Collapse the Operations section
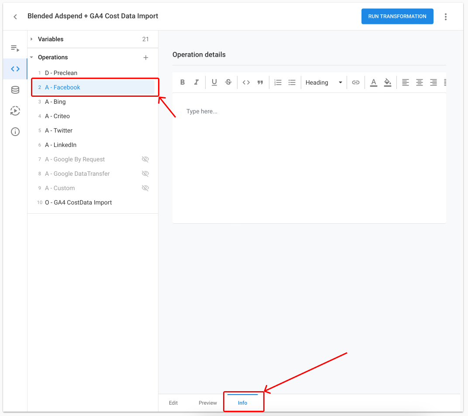 [x=31, y=57]
